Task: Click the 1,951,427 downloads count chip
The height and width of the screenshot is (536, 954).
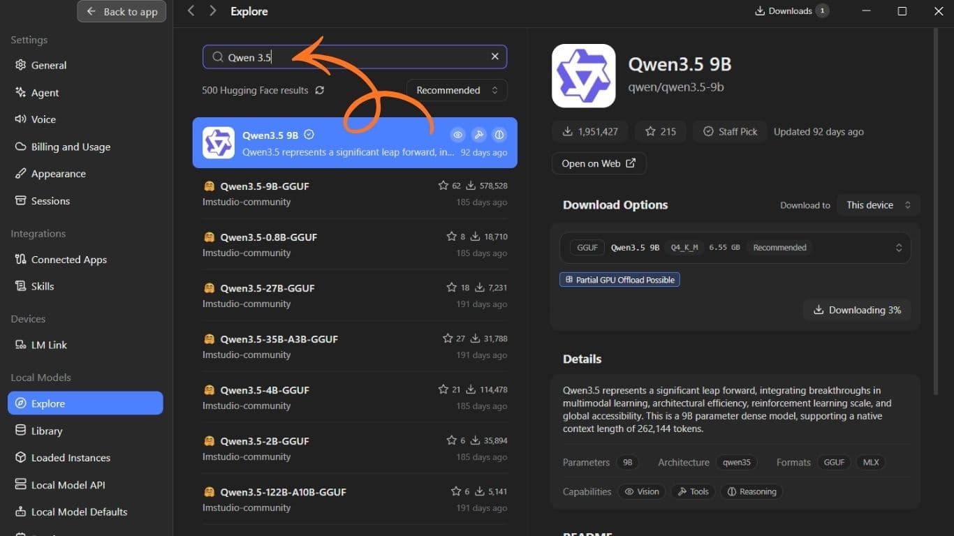Action: [590, 131]
